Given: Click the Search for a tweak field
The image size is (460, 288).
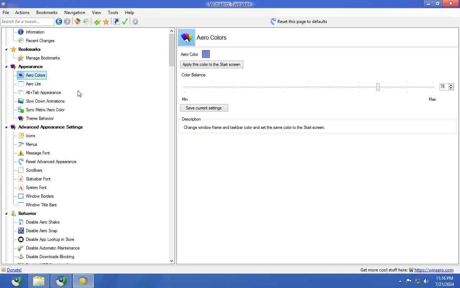Looking at the screenshot, I should tap(27, 22).
